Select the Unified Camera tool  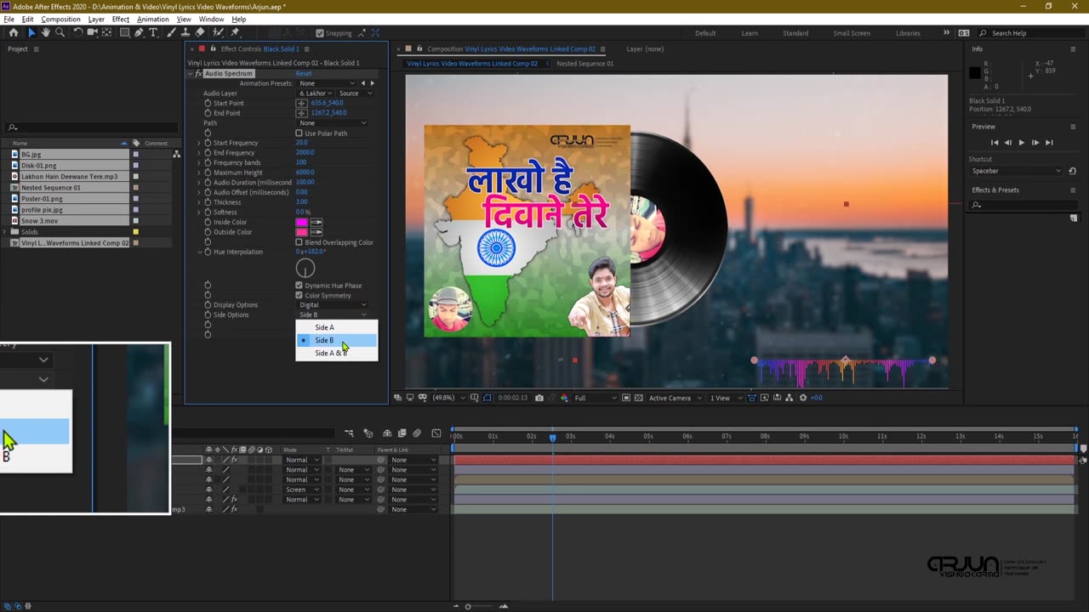point(92,32)
